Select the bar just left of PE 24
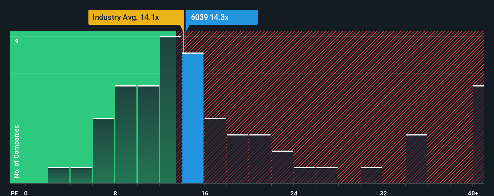 (x=282, y=167)
